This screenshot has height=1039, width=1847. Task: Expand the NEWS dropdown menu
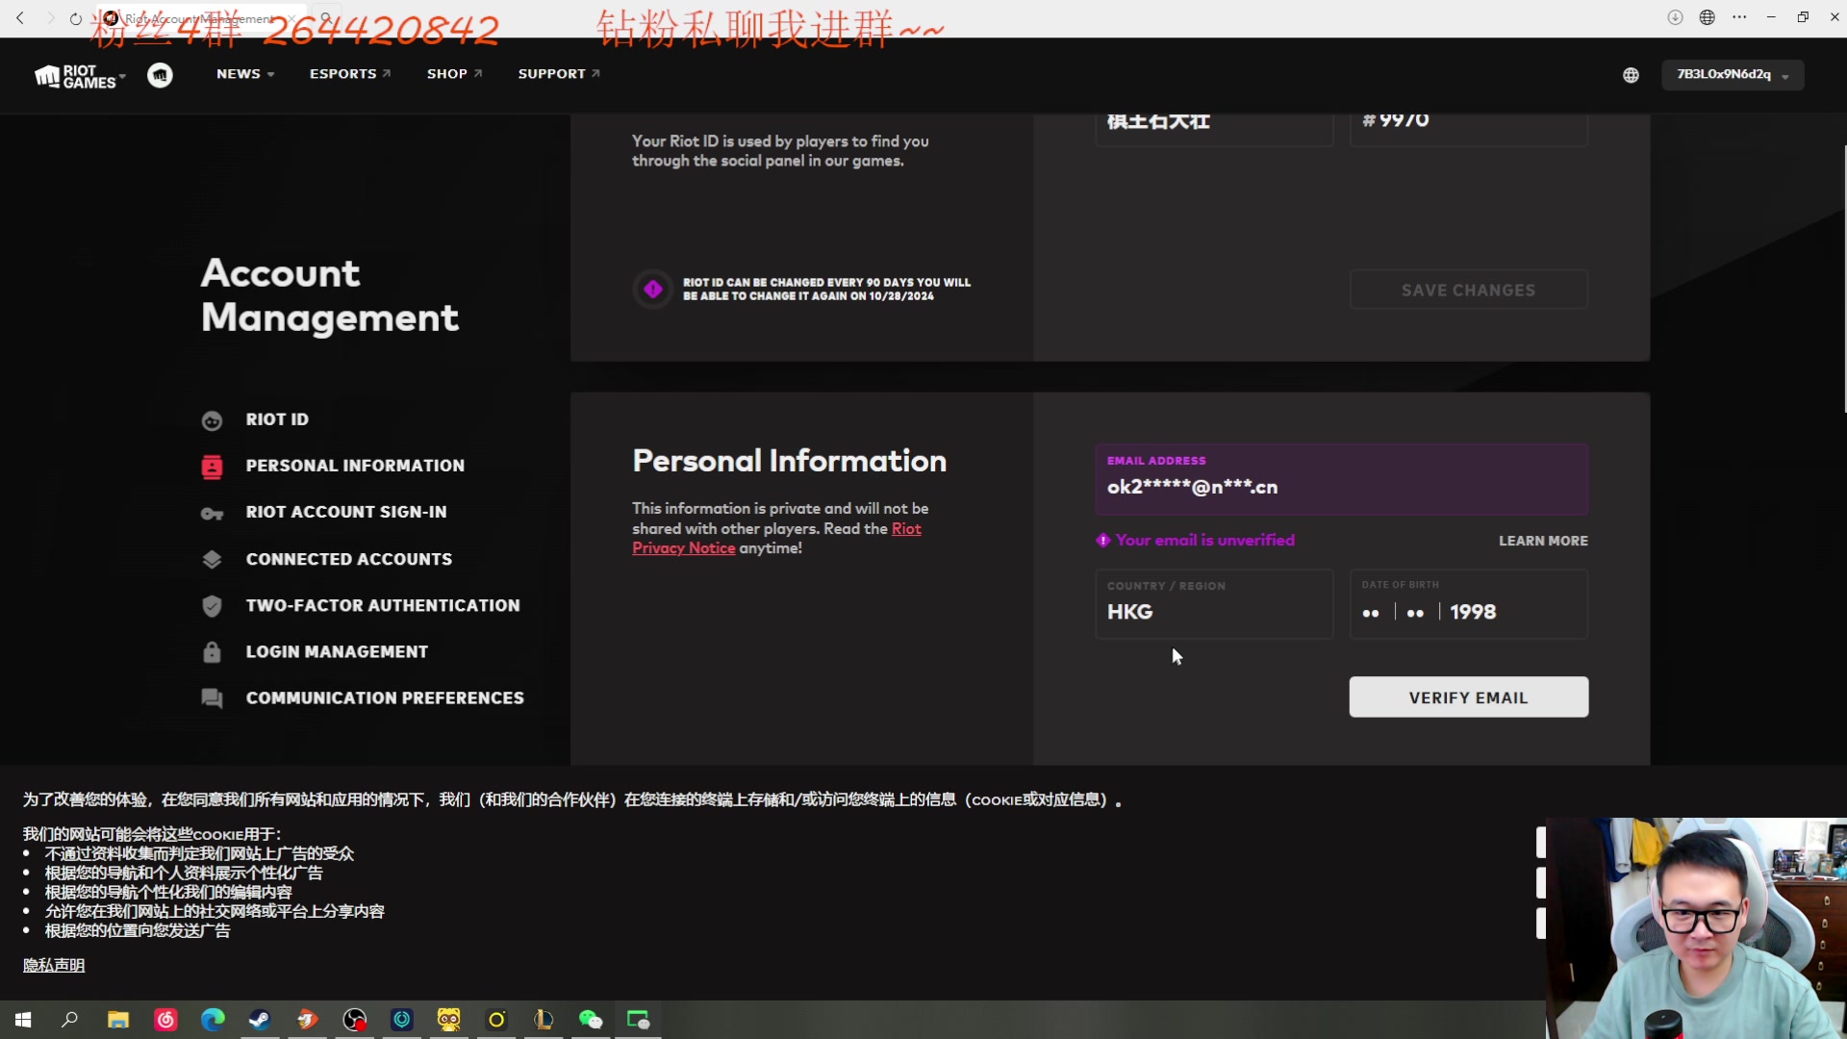(245, 74)
